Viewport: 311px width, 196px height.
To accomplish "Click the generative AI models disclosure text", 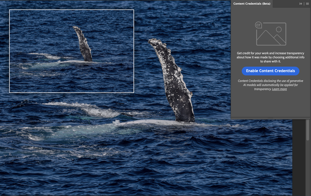I will pyautogui.click(x=270, y=85).
